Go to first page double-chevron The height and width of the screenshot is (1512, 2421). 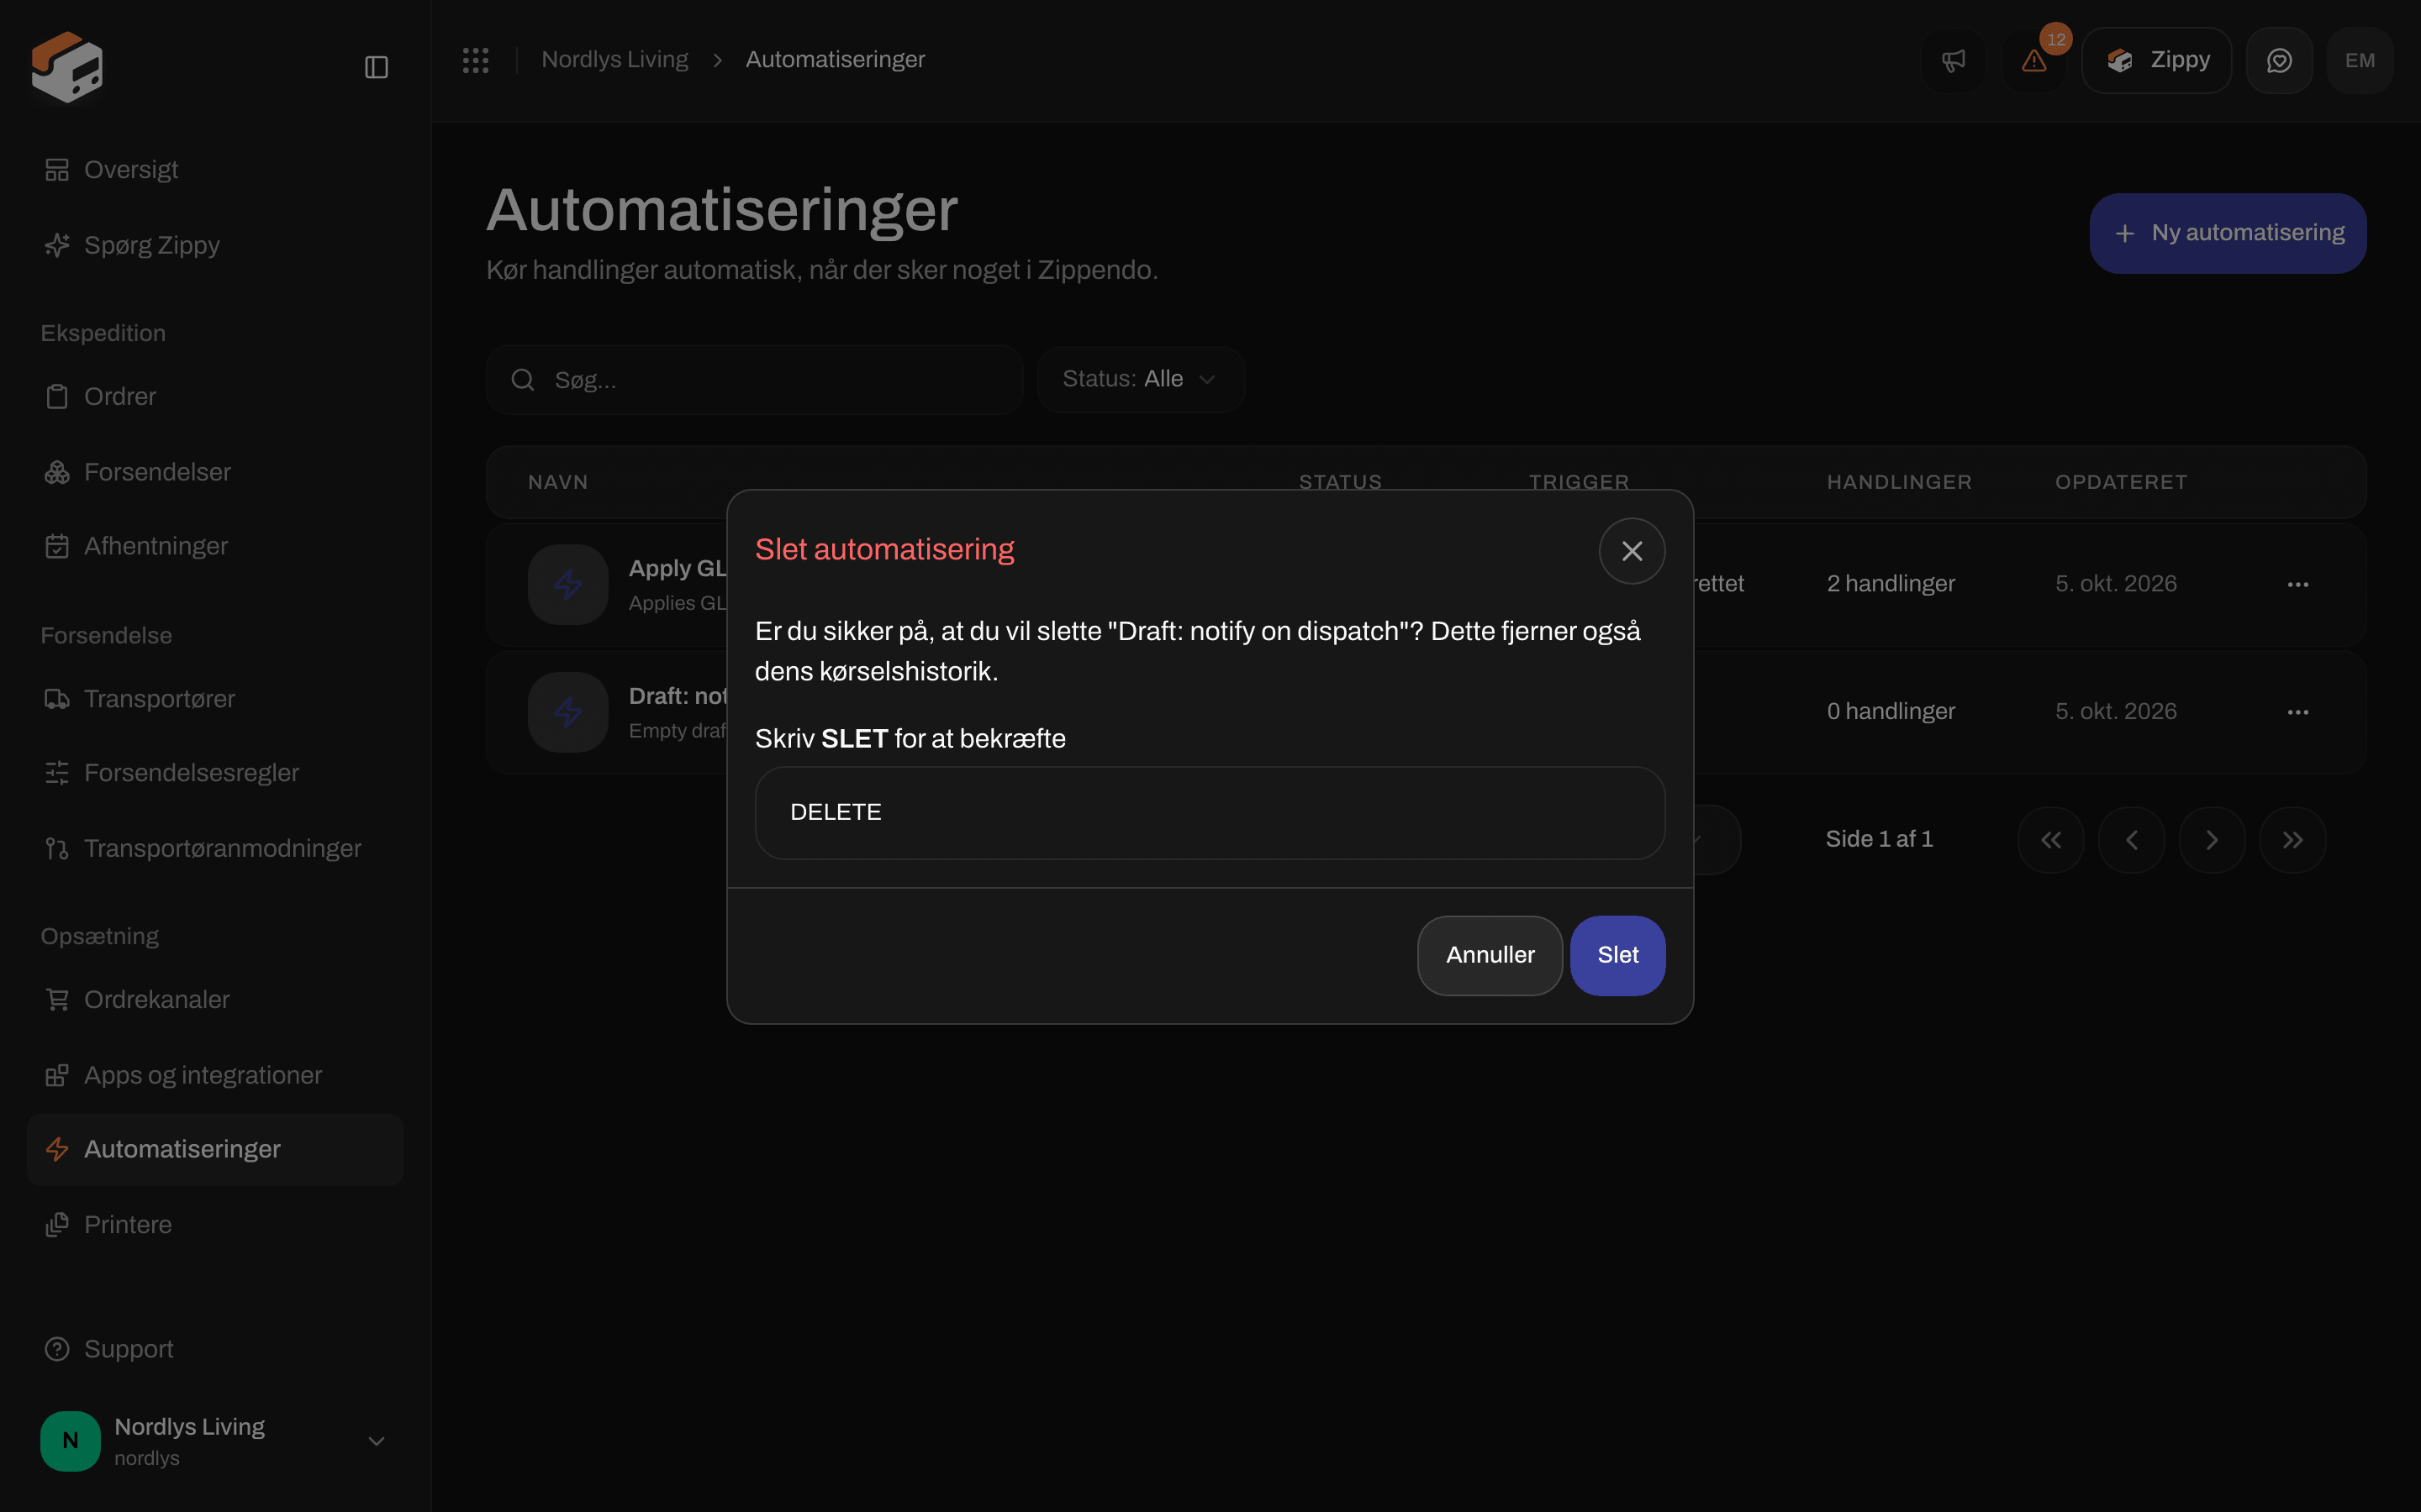[x=2051, y=840]
